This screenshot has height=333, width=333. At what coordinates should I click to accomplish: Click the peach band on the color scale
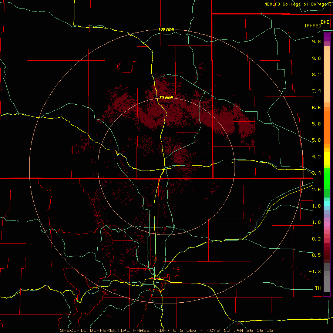click(327, 76)
